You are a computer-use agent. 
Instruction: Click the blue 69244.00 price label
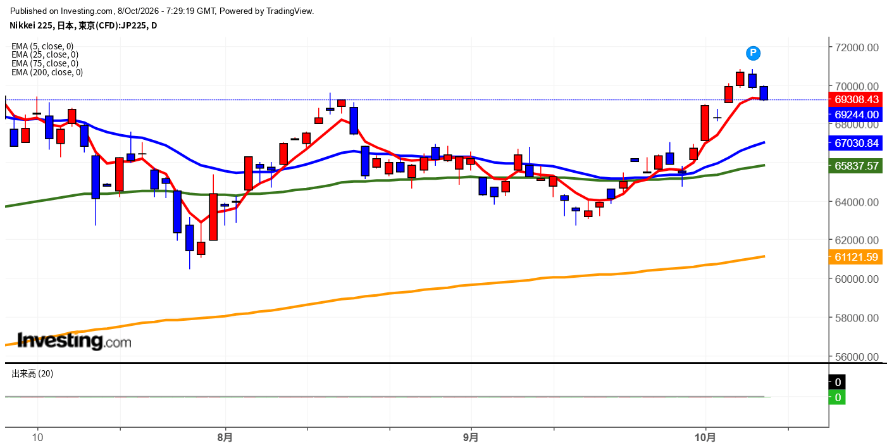coord(856,115)
